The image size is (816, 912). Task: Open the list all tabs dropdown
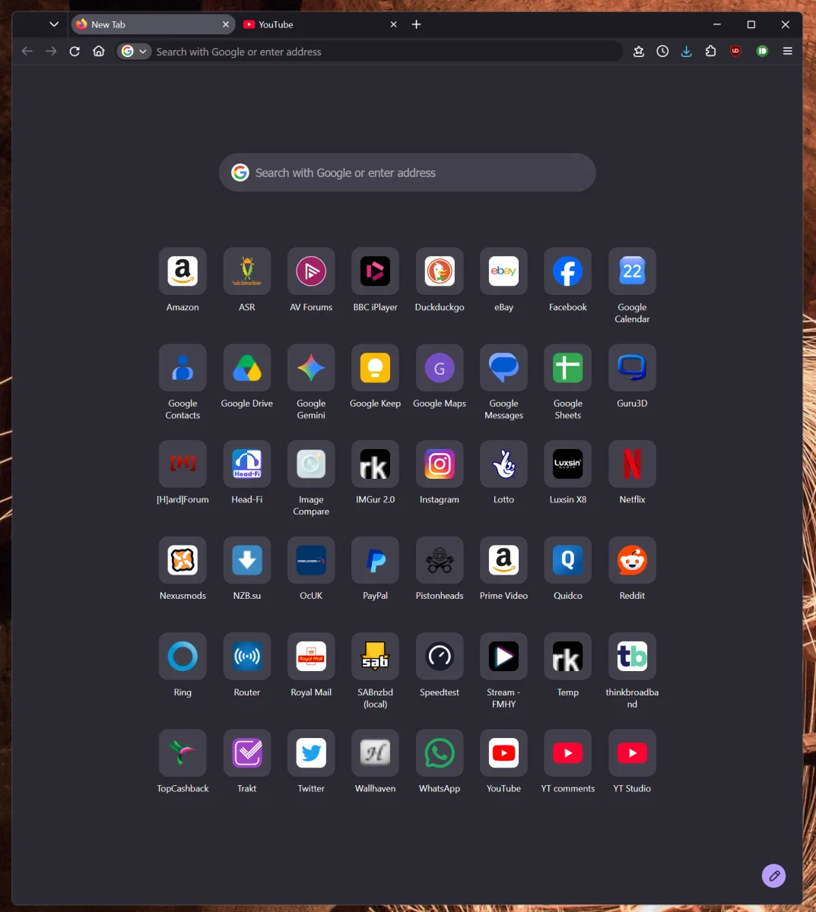(x=53, y=24)
